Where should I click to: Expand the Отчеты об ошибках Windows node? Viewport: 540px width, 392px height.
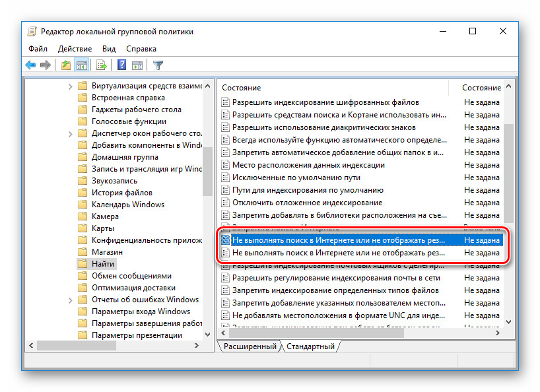71,300
